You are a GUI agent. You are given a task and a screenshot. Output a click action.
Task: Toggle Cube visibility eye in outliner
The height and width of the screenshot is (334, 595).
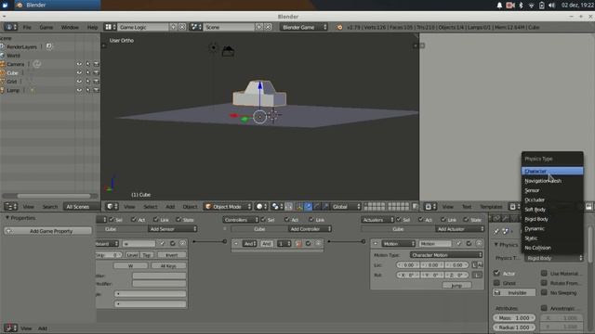[x=79, y=72]
